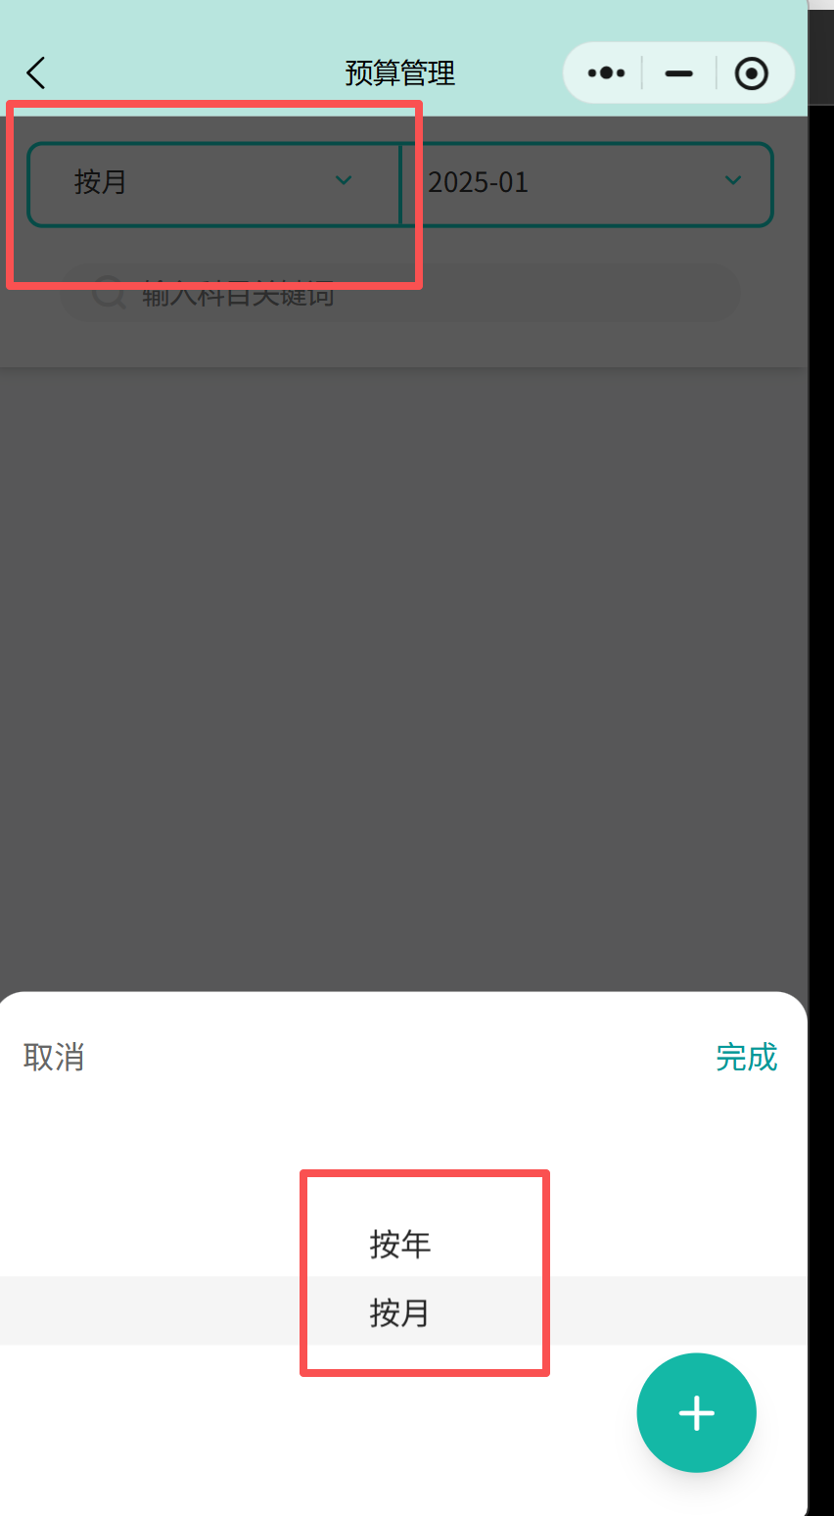Open the 按月 period type dropdown
This screenshot has width=834, height=1516.
pyautogui.click(x=214, y=184)
